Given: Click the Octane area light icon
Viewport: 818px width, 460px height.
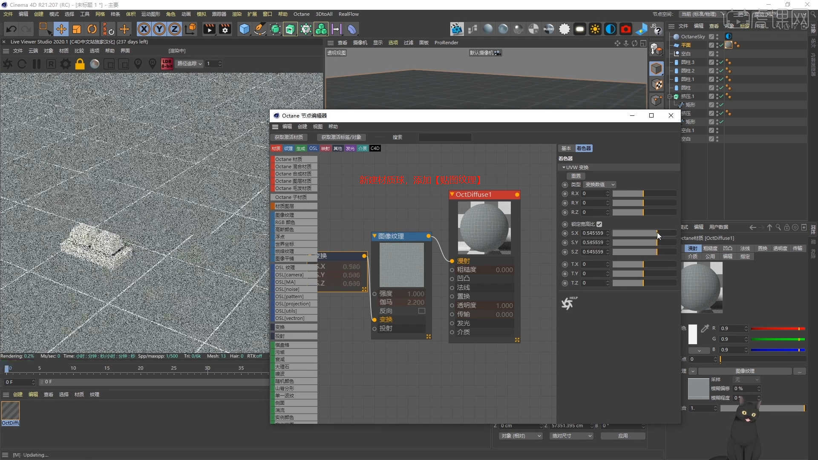Looking at the screenshot, I should coord(579,29).
